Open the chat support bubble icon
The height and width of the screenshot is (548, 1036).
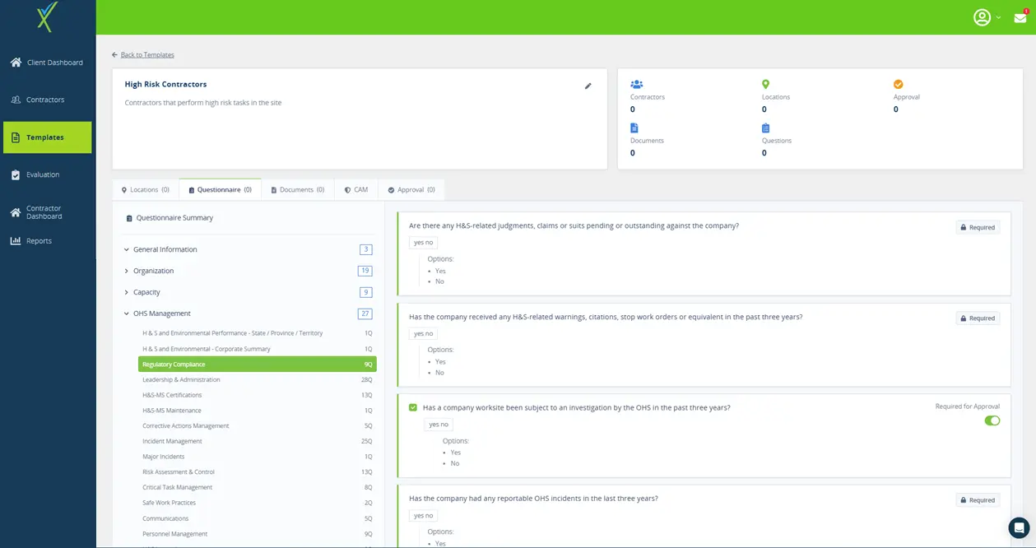point(1019,527)
